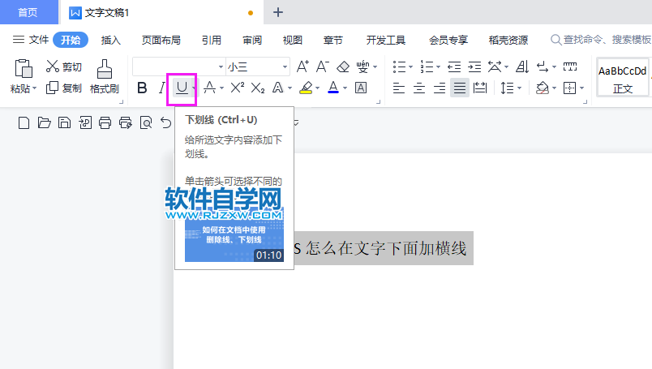Screen dimensions: 652x369
Task: Apply Bold formatting to the text
Action: 142,88
